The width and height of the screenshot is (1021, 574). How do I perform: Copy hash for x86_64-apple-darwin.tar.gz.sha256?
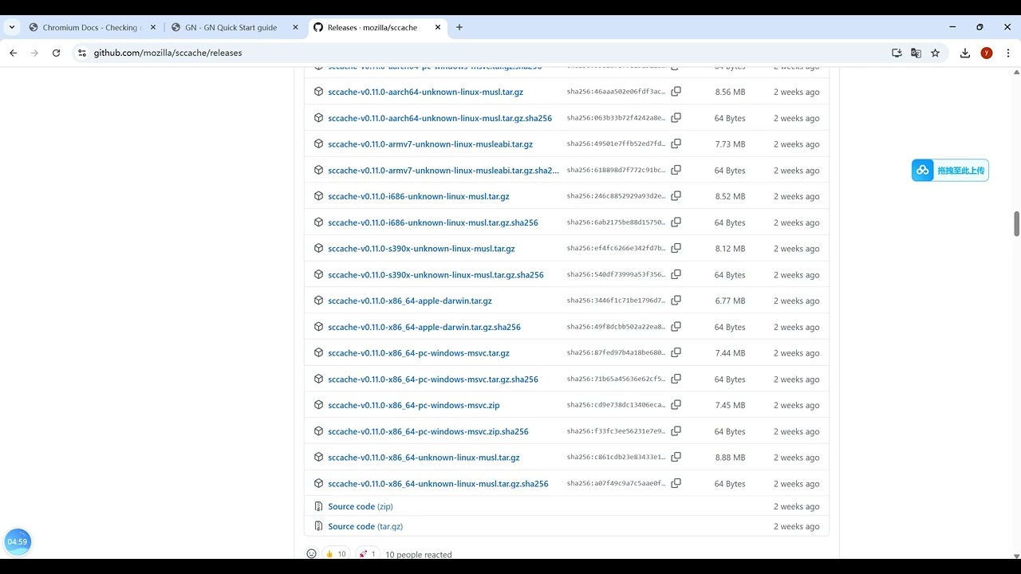click(x=676, y=327)
